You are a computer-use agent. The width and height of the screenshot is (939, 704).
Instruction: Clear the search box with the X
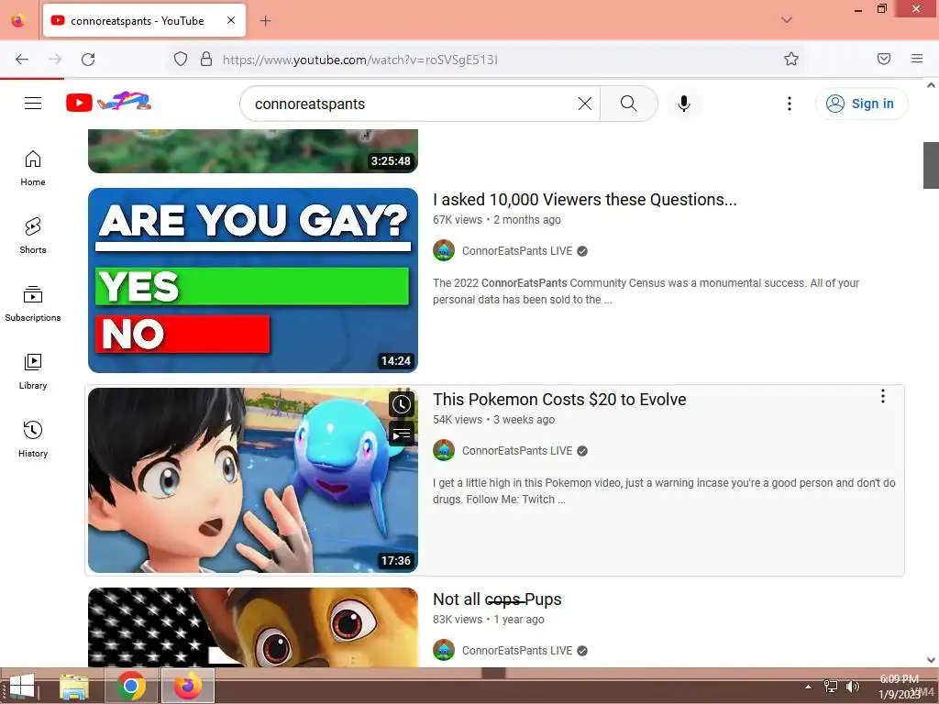(x=585, y=104)
